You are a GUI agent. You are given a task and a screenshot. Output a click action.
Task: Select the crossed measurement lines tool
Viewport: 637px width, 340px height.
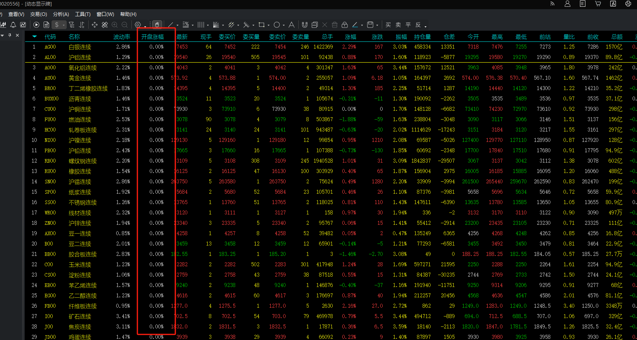click(x=246, y=25)
